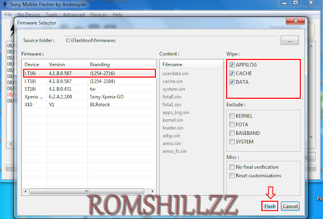Open the Help menu

click(x=118, y=15)
